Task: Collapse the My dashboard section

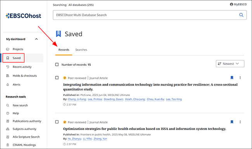Action: point(36,39)
